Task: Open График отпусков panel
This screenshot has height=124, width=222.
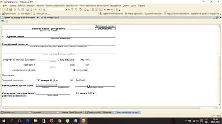Action: point(153,14)
